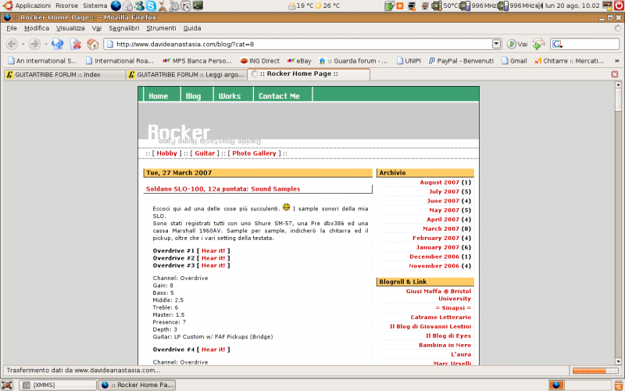Open the Photo Gallery category link
Viewport: 625px width, 391px height.
[255, 153]
